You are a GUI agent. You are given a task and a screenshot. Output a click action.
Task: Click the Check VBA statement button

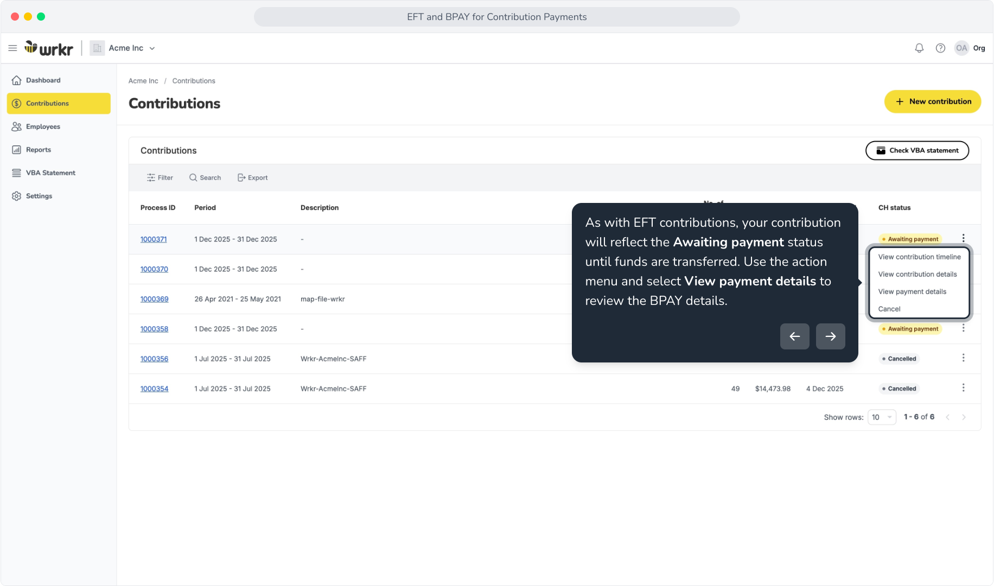(x=917, y=151)
